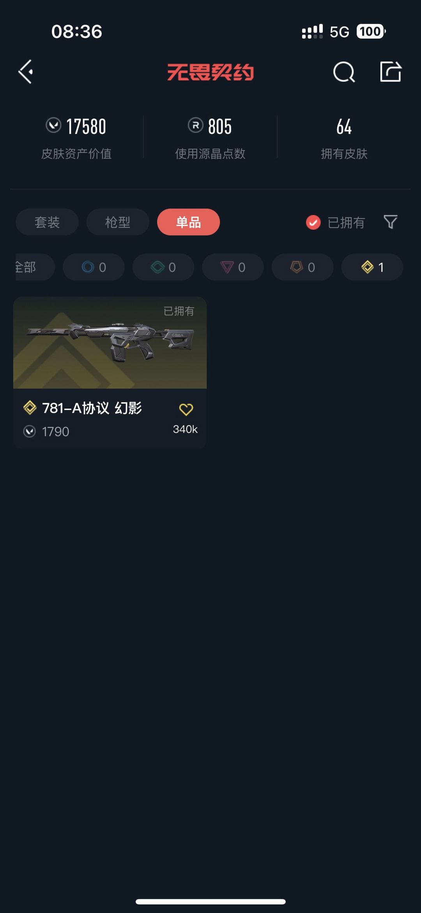Favorite the 781-A协议 幻影 skin heart
This screenshot has width=421, height=913.
(x=186, y=409)
